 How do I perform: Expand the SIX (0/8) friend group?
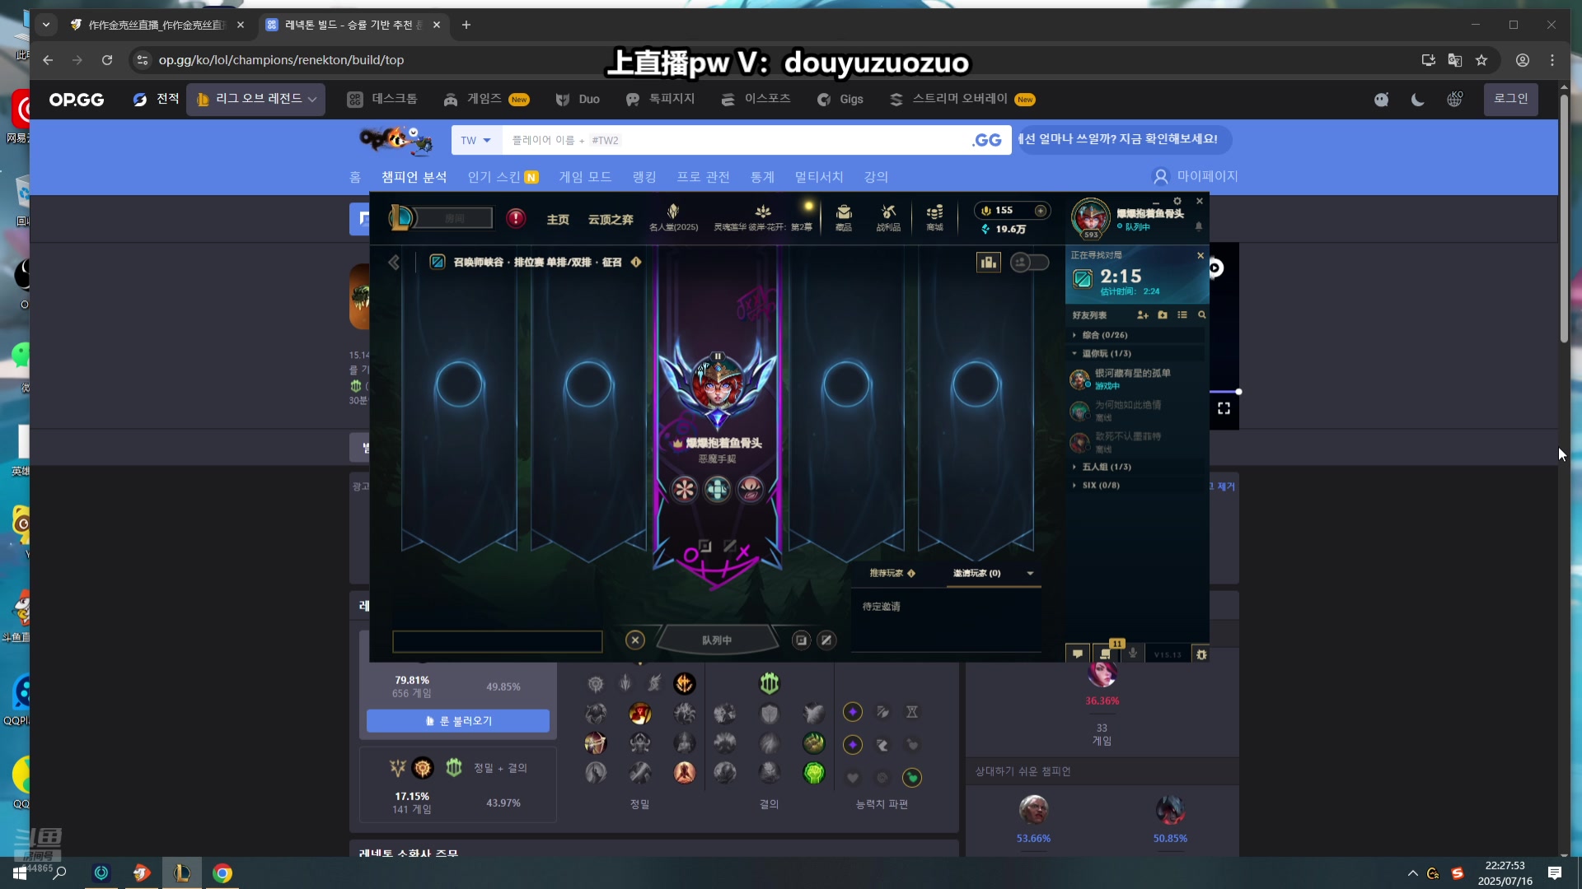point(1135,485)
